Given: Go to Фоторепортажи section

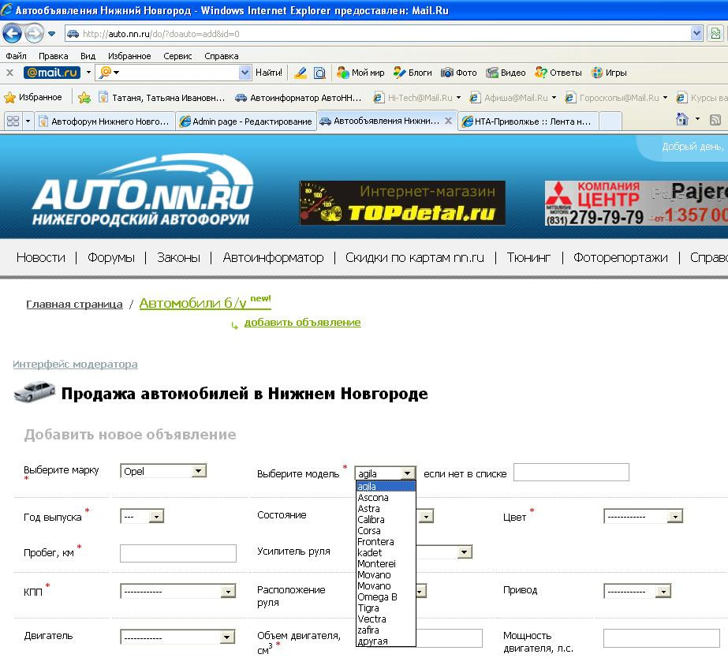Looking at the screenshot, I should point(620,257).
